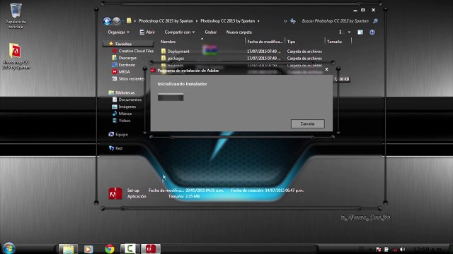This screenshot has height=254, width=453.
Task: Select Imágenes under Bibliotecas
Action: point(124,107)
